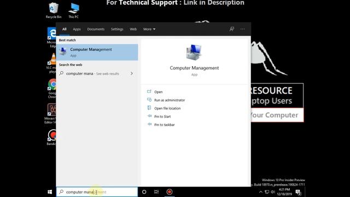Click the red recorder taskbar icon
Viewport: 350px width, 197px height.
tap(170, 192)
